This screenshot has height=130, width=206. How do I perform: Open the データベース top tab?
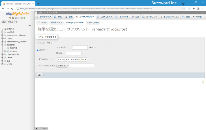pyautogui.click(x=44, y=17)
